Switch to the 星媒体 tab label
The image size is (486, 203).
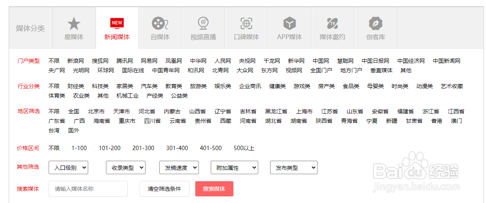pos(74,37)
